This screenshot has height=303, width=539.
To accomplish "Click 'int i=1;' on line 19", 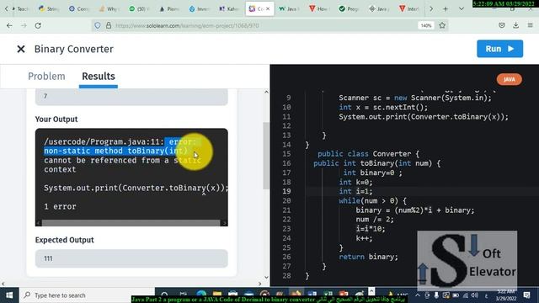I will click(x=355, y=191).
